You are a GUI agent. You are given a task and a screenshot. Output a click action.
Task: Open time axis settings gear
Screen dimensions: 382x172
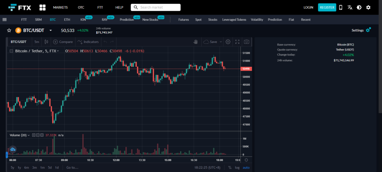(246, 160)
